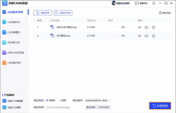Select the DXF output format radio button
176x113 pixels.
[59, 100]
